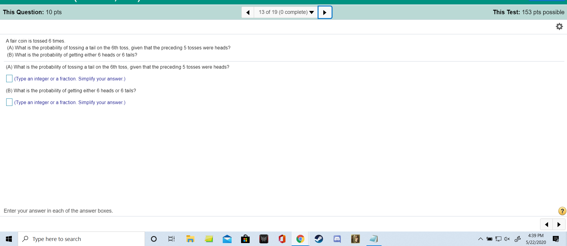567x246 pixels.
Task: Open Task View in taskbar
Action: 172,239
